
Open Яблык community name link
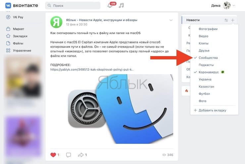[x=102, y=20]
